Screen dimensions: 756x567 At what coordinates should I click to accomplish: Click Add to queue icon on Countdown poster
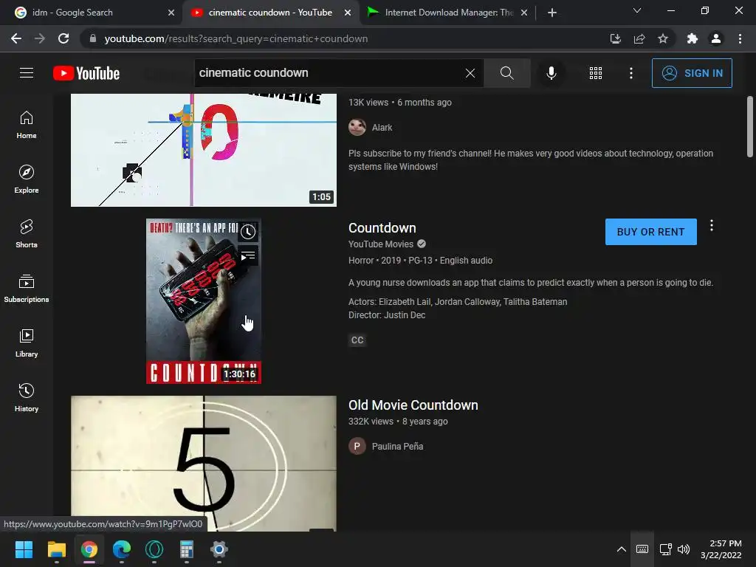[248, 256]
